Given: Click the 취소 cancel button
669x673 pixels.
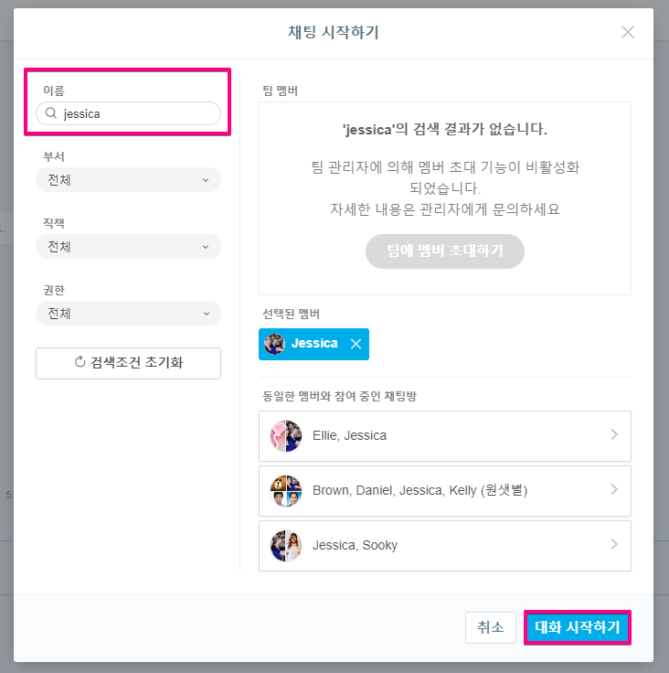Looking at the screenshot, I should (x=491, y=627).
